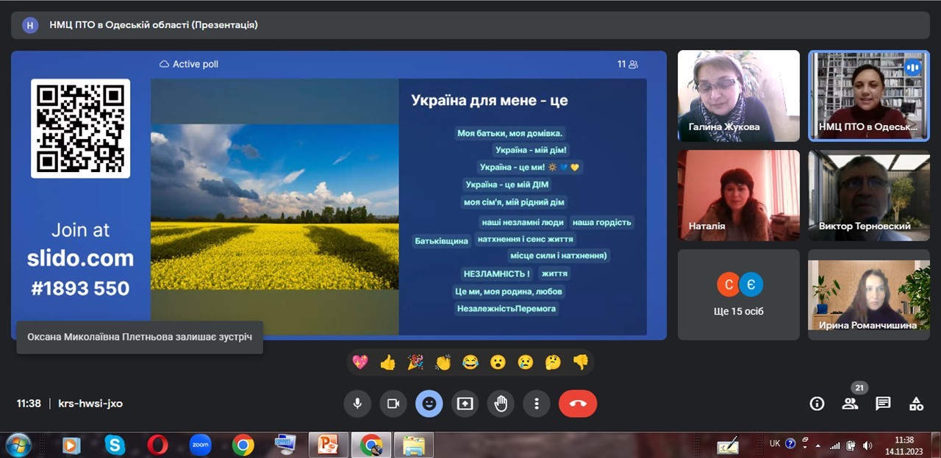
Task: Open meeting details info icon
Action: click(x=817, y=404)
